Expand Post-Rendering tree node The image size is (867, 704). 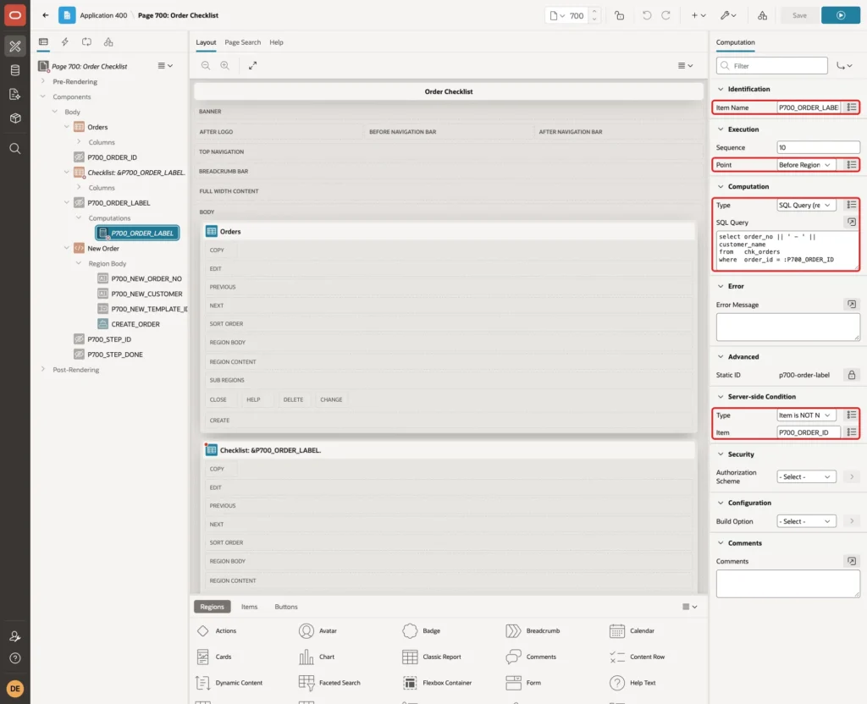pyautogui.click(x=43, y=369)
